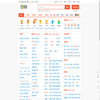This screenshot has width=100, height=100.
Task: Click the small red arrow in services panel header
Action: coord(78,20)
